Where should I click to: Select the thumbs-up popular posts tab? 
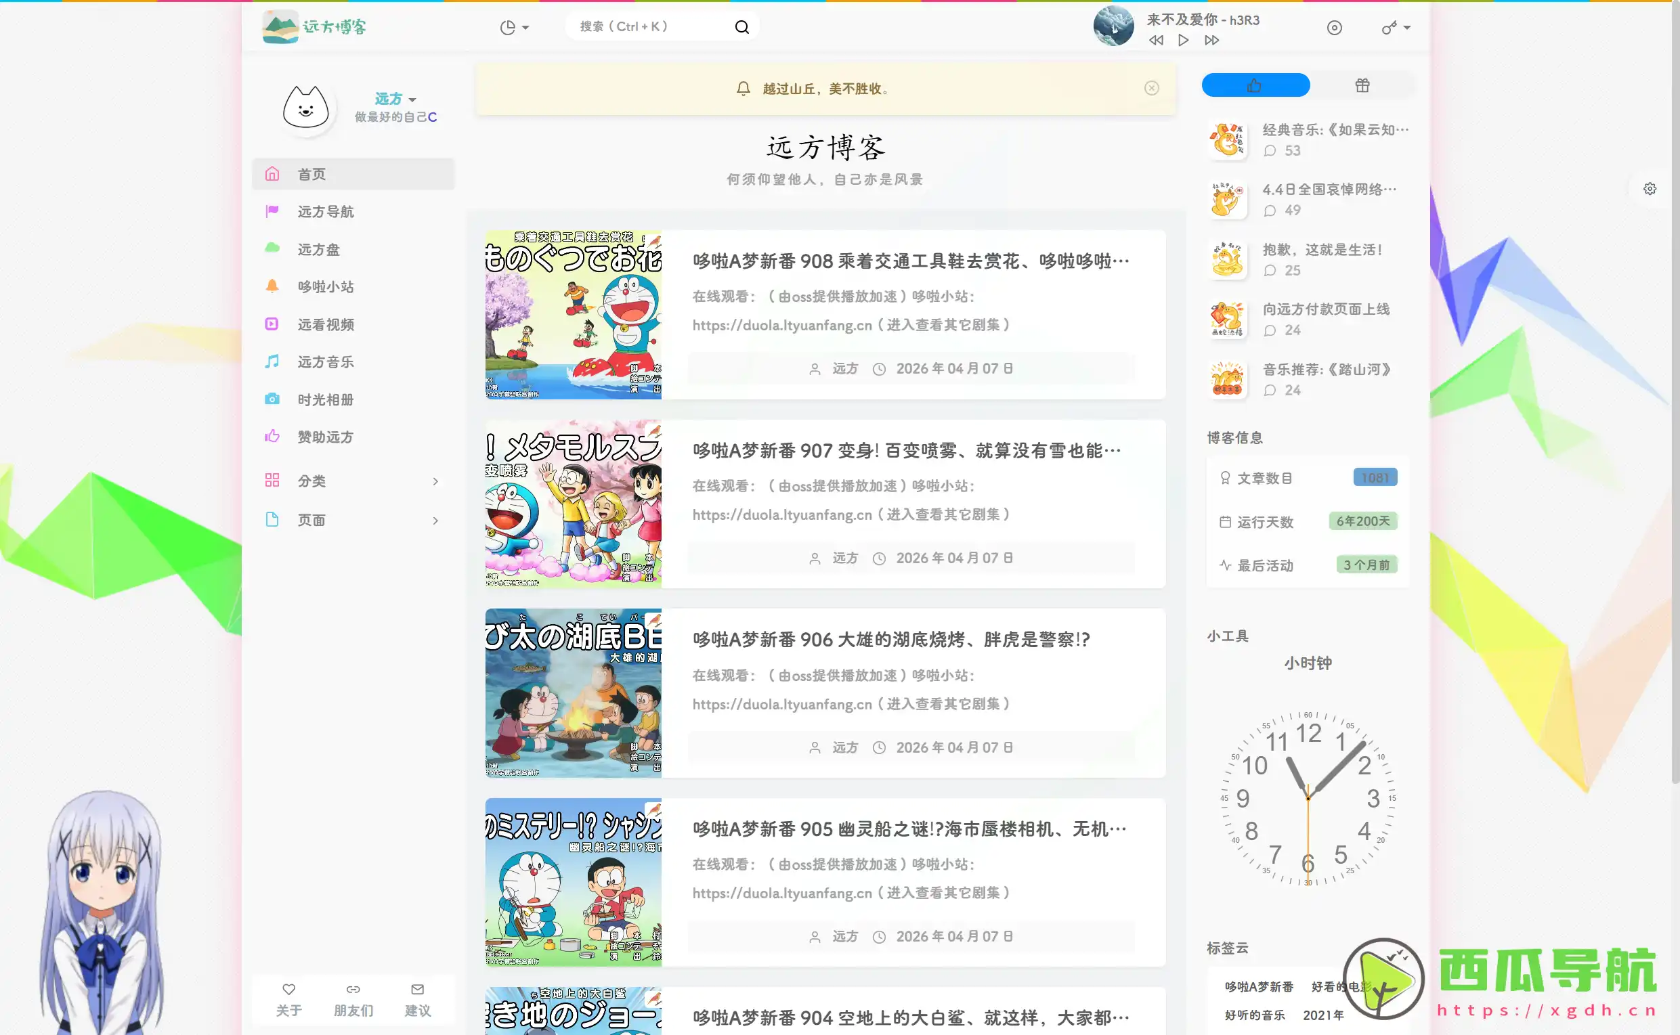1255,85
